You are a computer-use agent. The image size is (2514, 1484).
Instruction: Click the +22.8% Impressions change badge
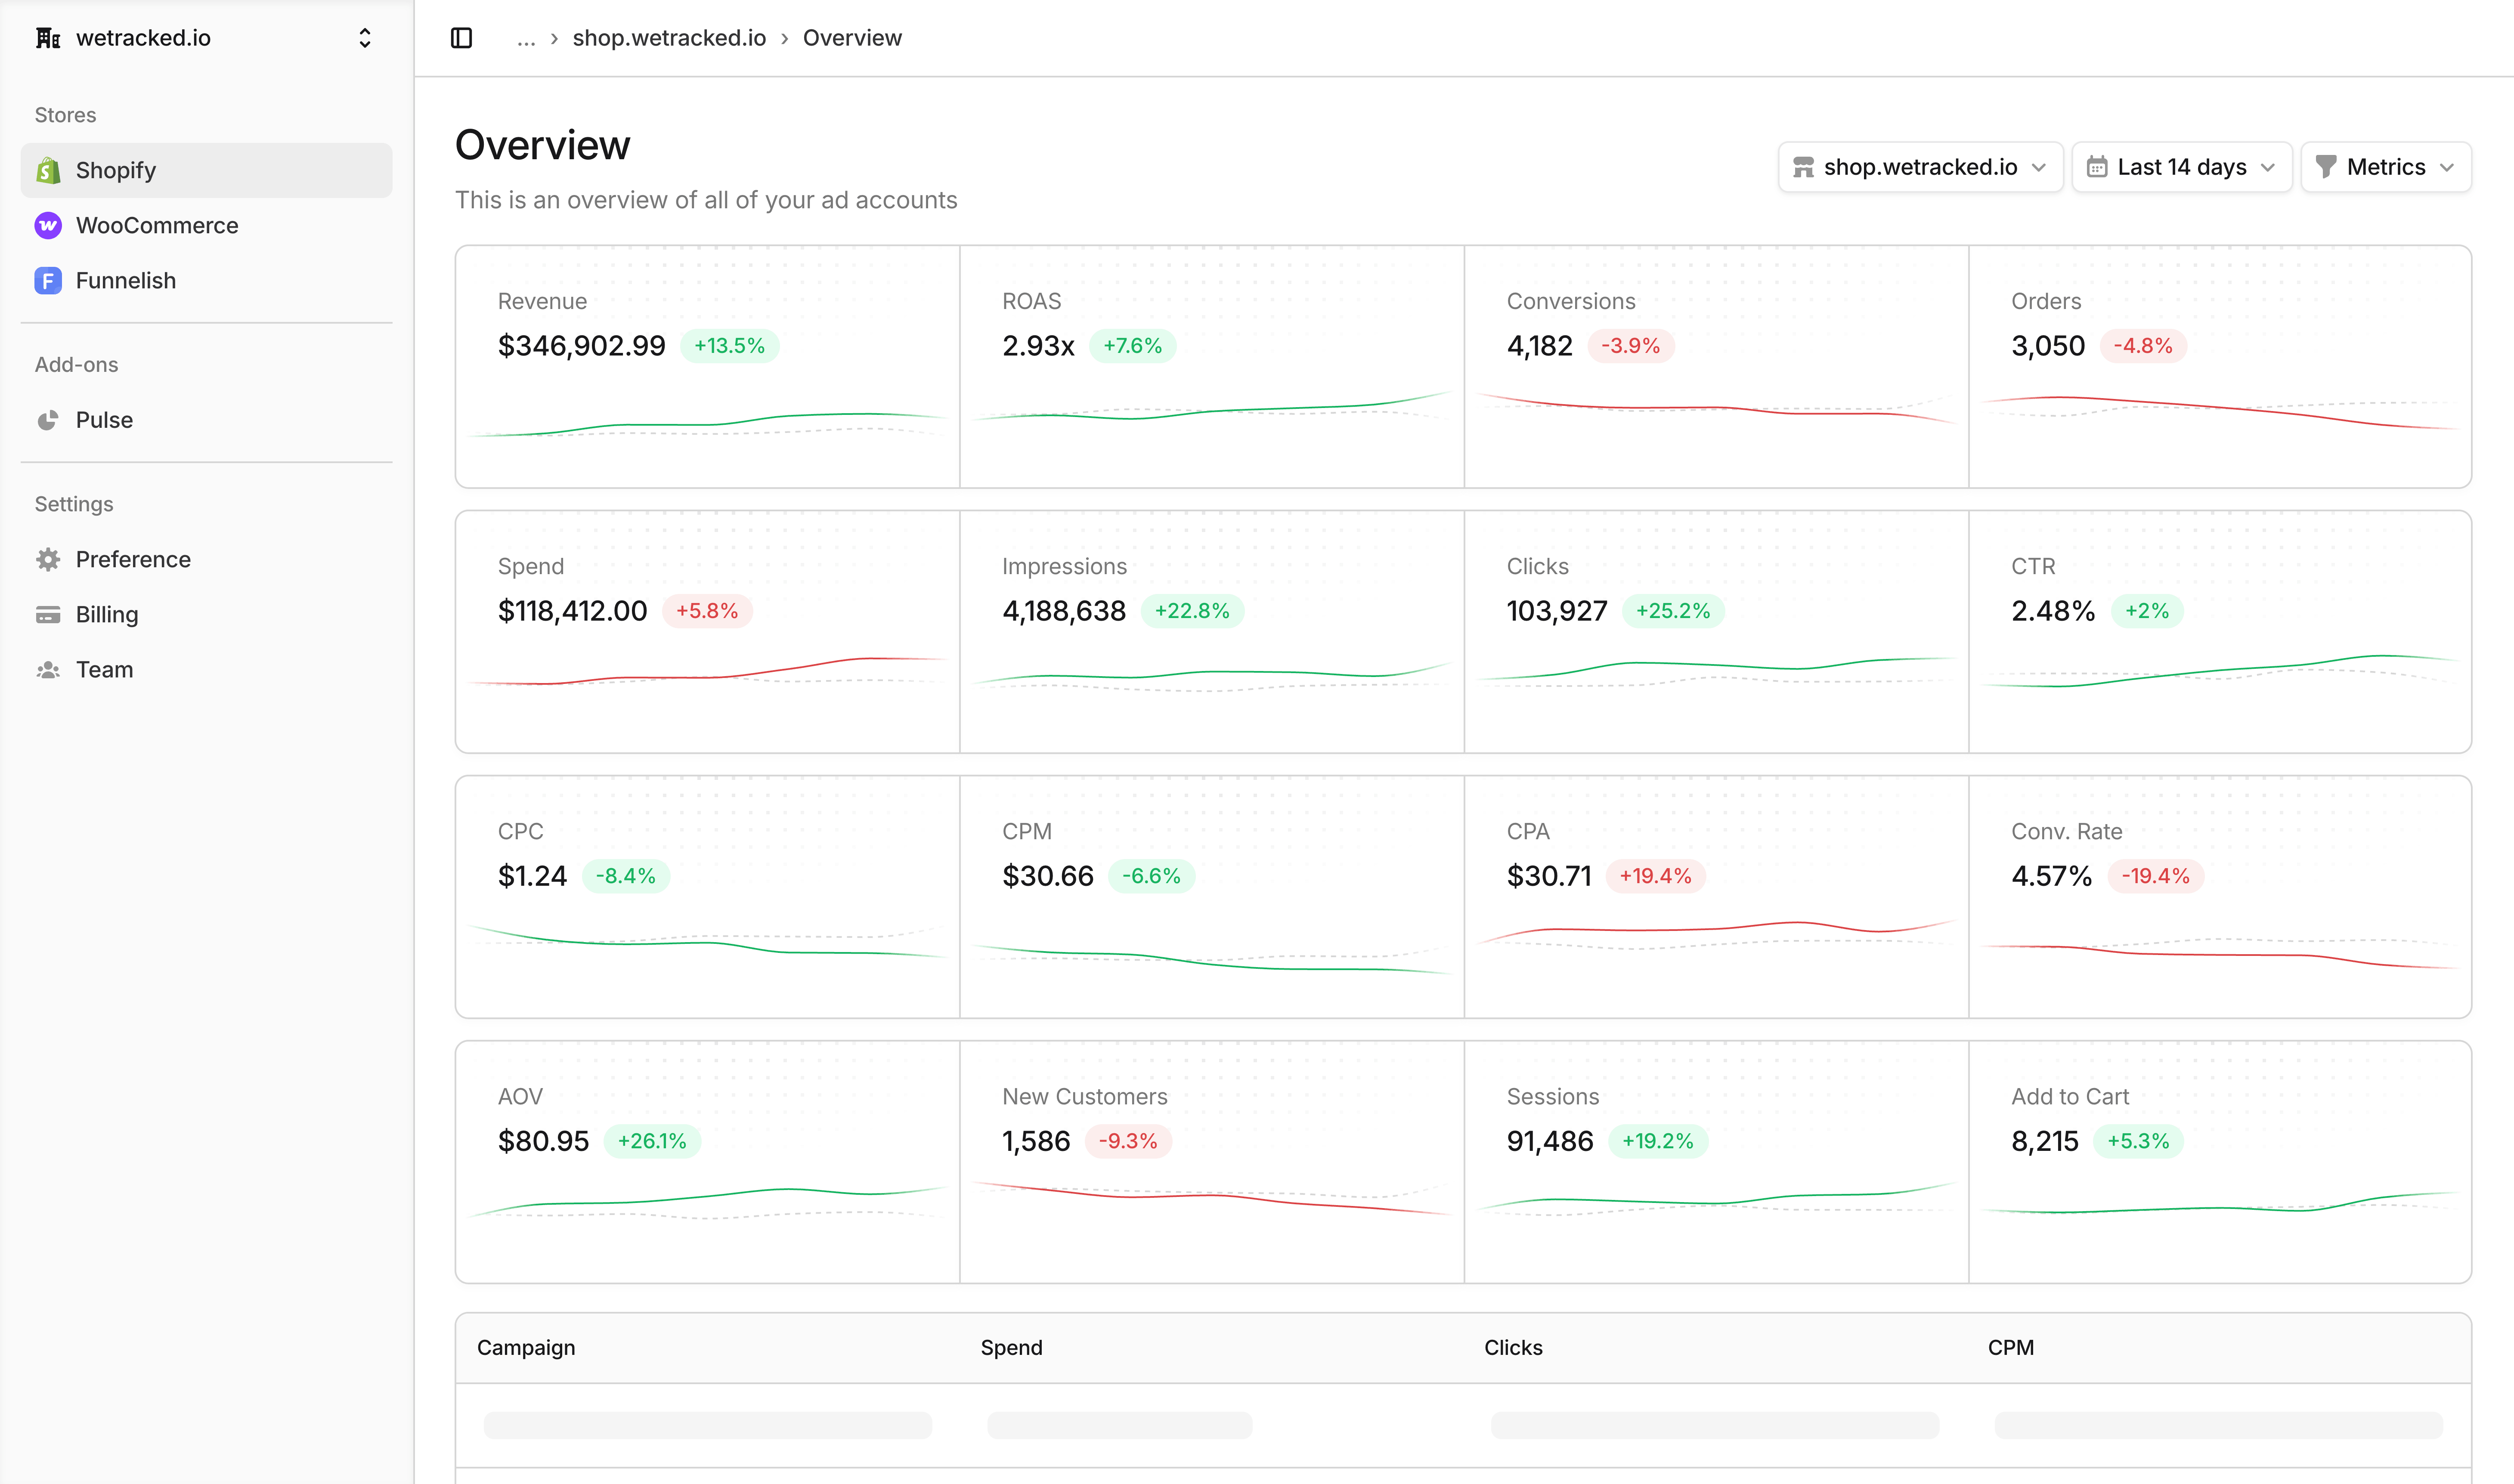point(1192,611)
